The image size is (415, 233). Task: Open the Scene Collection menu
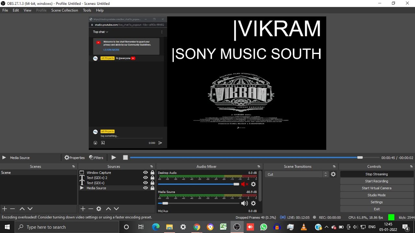click(65, 10)
